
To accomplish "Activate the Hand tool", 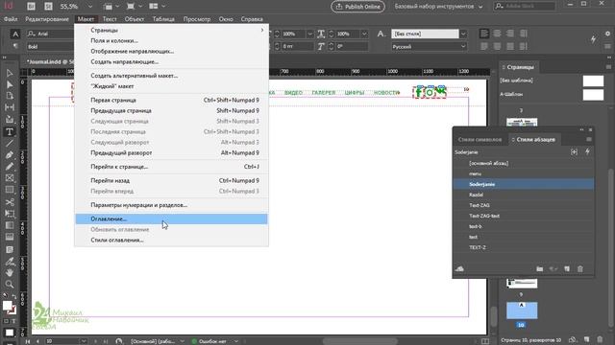I will pos(10,272).
